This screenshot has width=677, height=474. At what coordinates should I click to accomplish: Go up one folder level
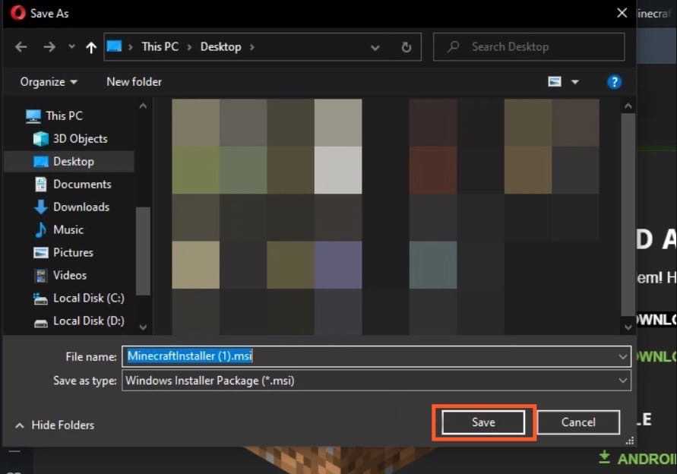pos(91,47)
